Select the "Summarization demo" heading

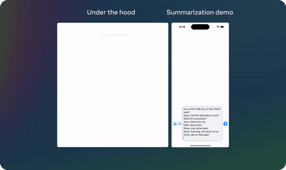200,13
